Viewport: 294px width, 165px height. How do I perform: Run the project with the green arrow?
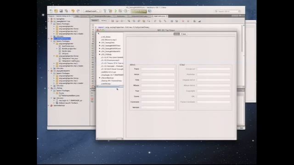click(x=115, y=11)
